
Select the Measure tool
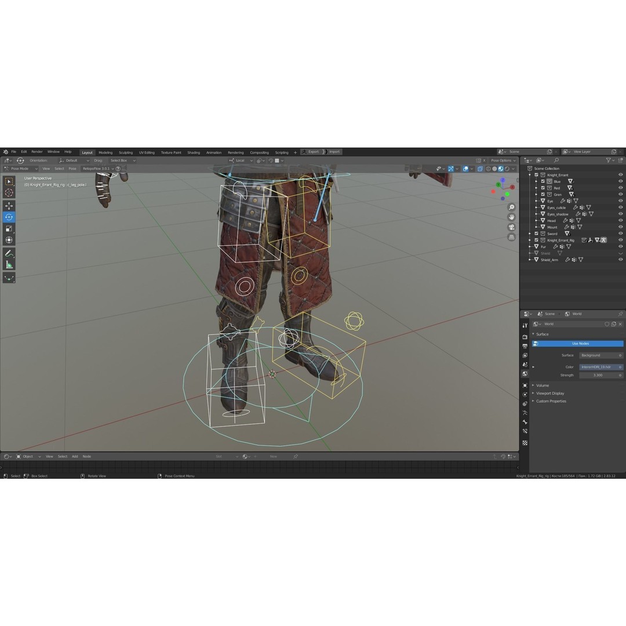(9, 265)
